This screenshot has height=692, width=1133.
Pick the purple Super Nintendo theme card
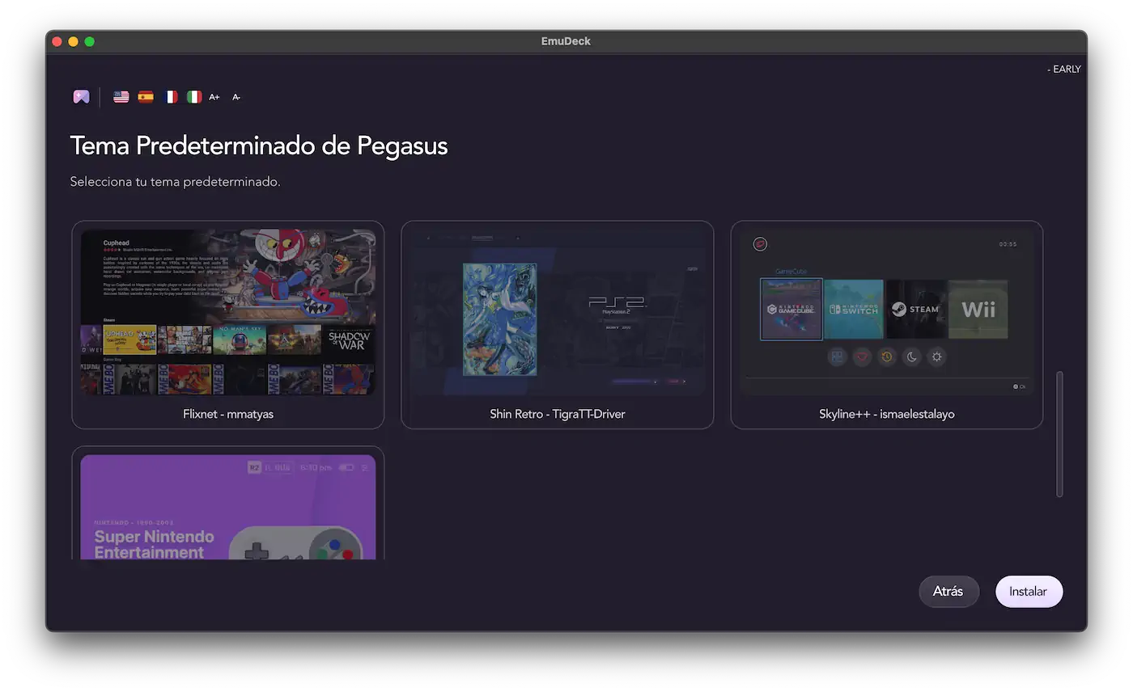click(228, 503)
